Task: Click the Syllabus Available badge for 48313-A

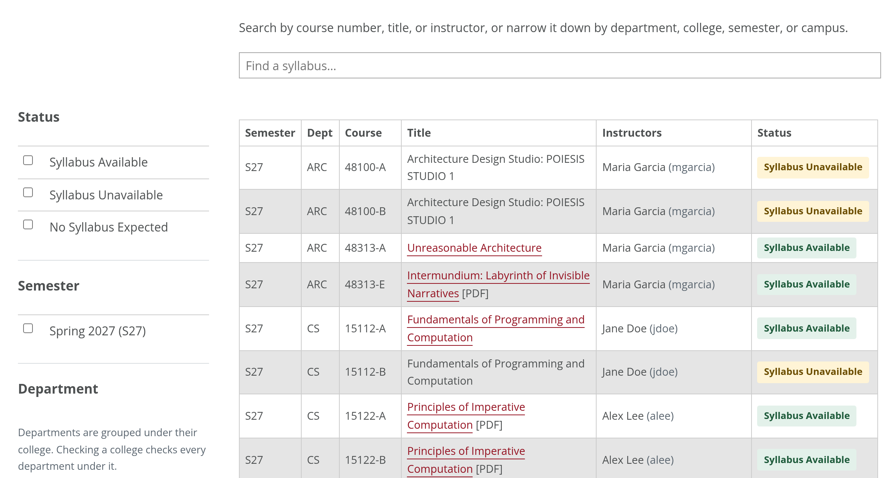Action: pos(806,248)
